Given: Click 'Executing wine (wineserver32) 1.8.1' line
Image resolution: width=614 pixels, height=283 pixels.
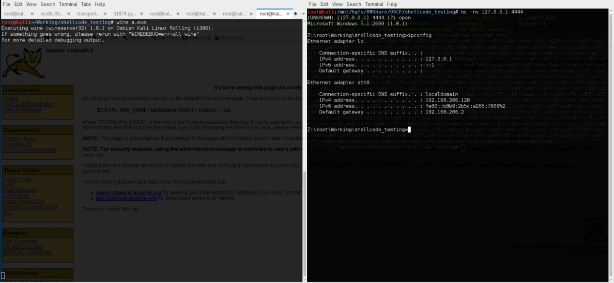Looking at the screenshot, I should click(107, 28).
